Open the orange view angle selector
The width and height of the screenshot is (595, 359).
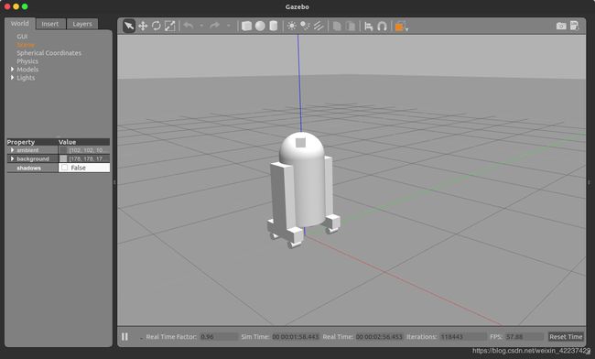402,27
